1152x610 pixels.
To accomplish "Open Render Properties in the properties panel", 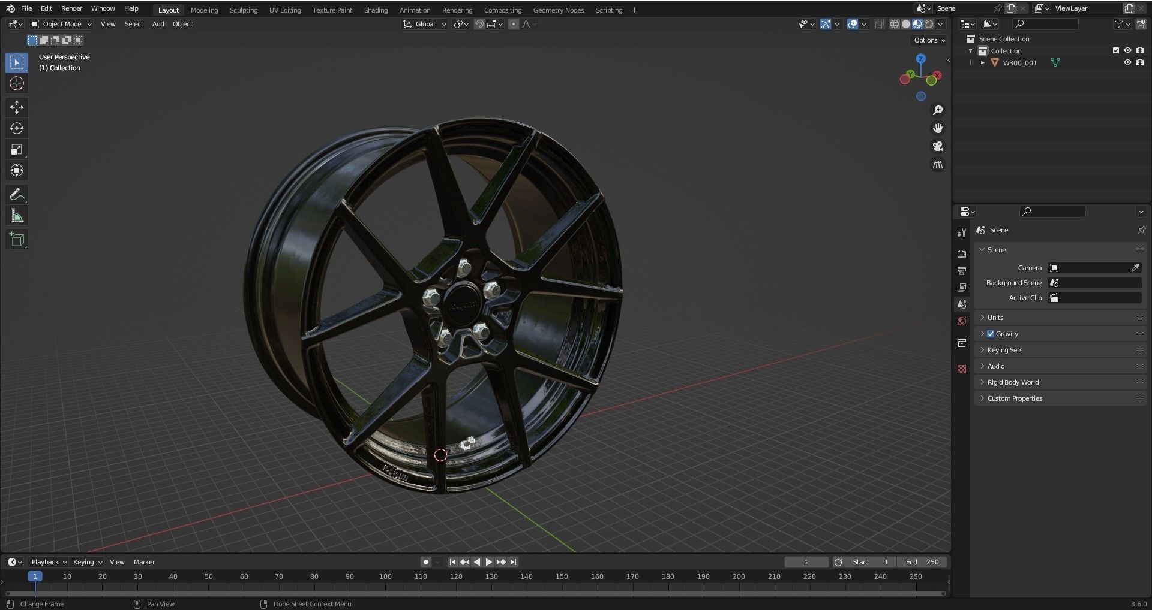I will 962,253.
